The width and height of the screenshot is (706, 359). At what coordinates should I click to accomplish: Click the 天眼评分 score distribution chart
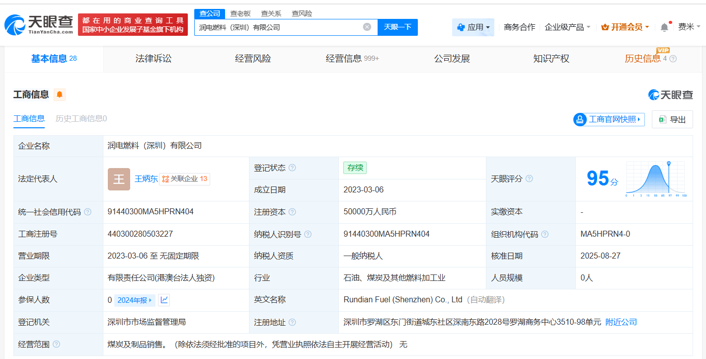click(x=655, y=179)
